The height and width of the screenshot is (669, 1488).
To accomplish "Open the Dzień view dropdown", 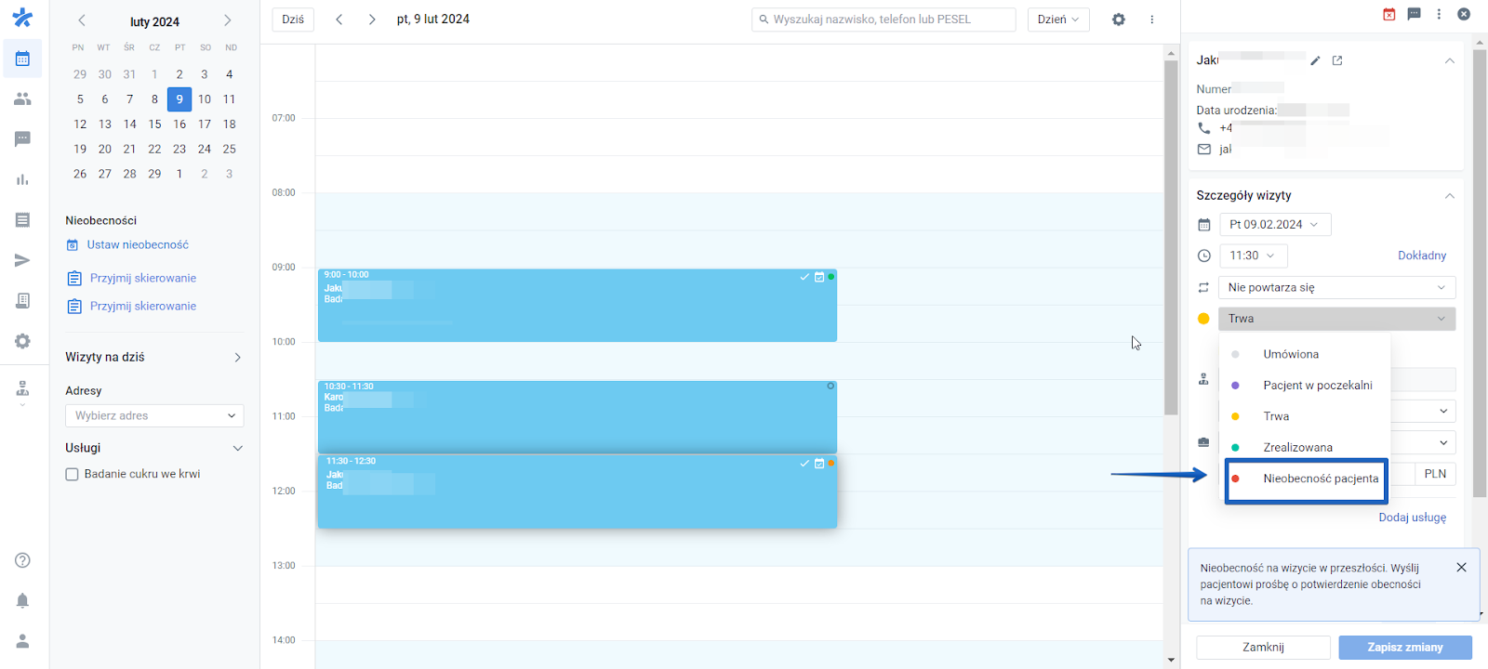I will 1058,20.
